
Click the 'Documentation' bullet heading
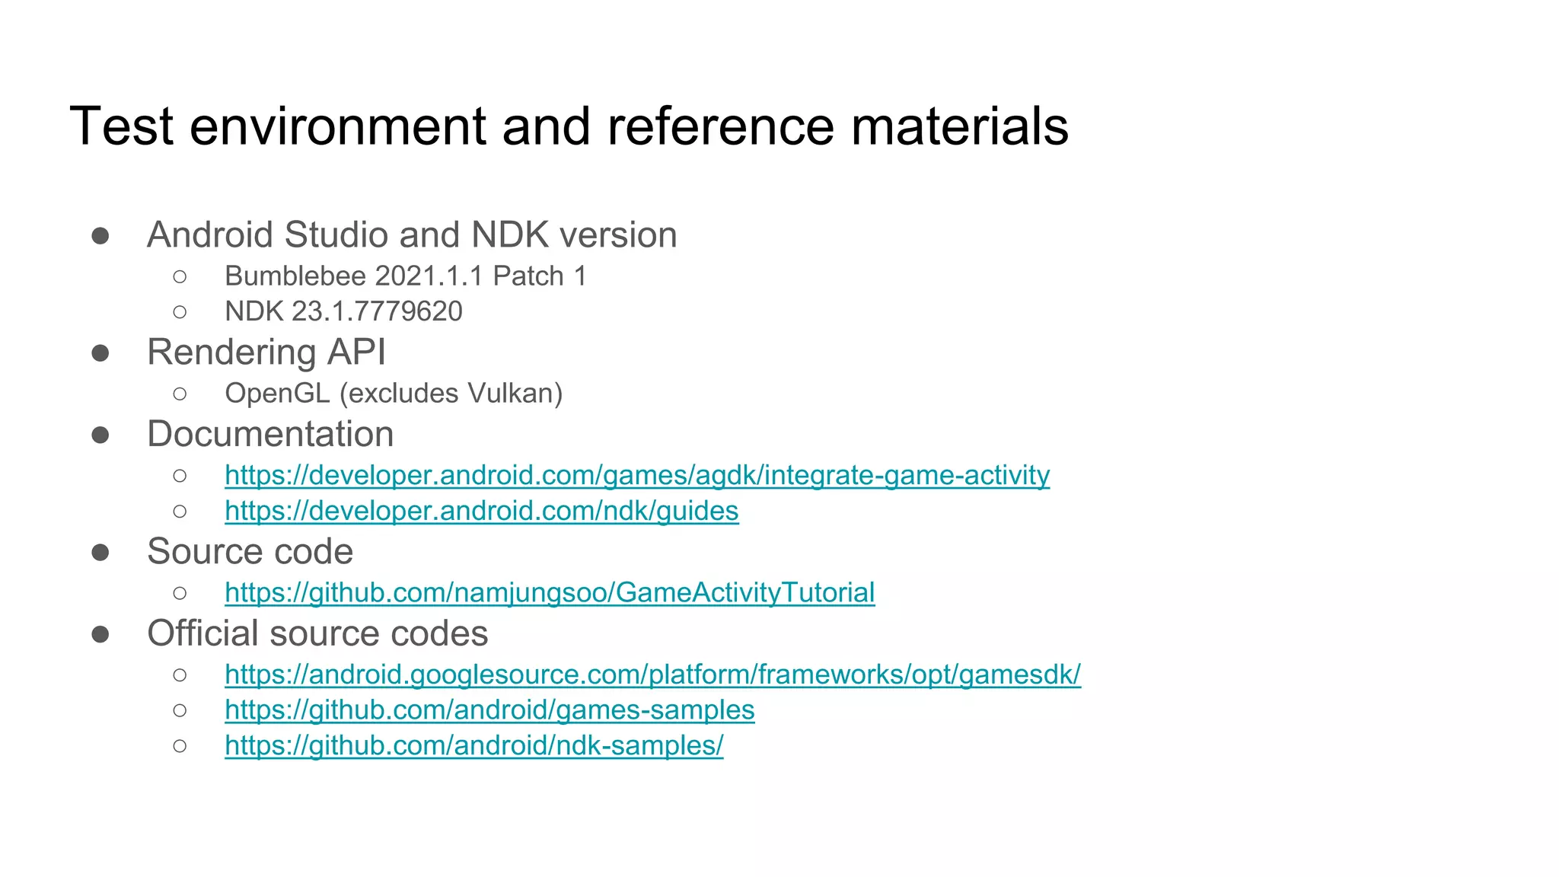click(x=270, y=434)
